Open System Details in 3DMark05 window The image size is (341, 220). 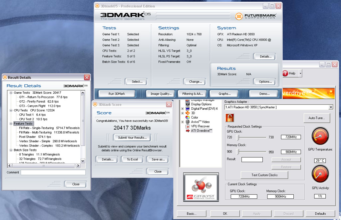(x=265, y=56)
